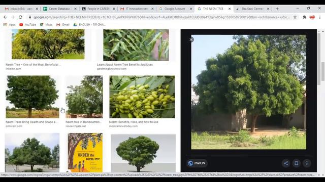Click the site lock icon in address bar
325x182 pixels.
(30, 17)
